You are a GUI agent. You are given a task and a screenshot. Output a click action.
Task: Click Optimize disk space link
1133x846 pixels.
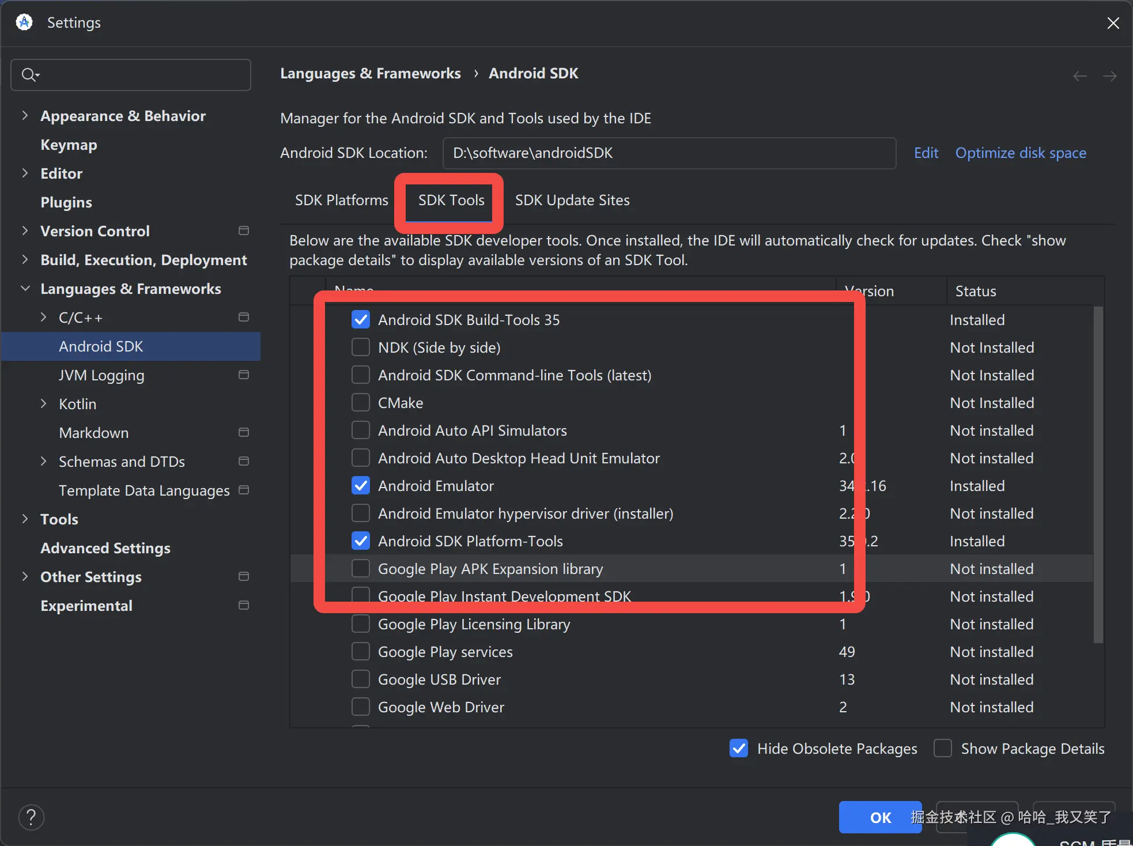point(1021,153)
